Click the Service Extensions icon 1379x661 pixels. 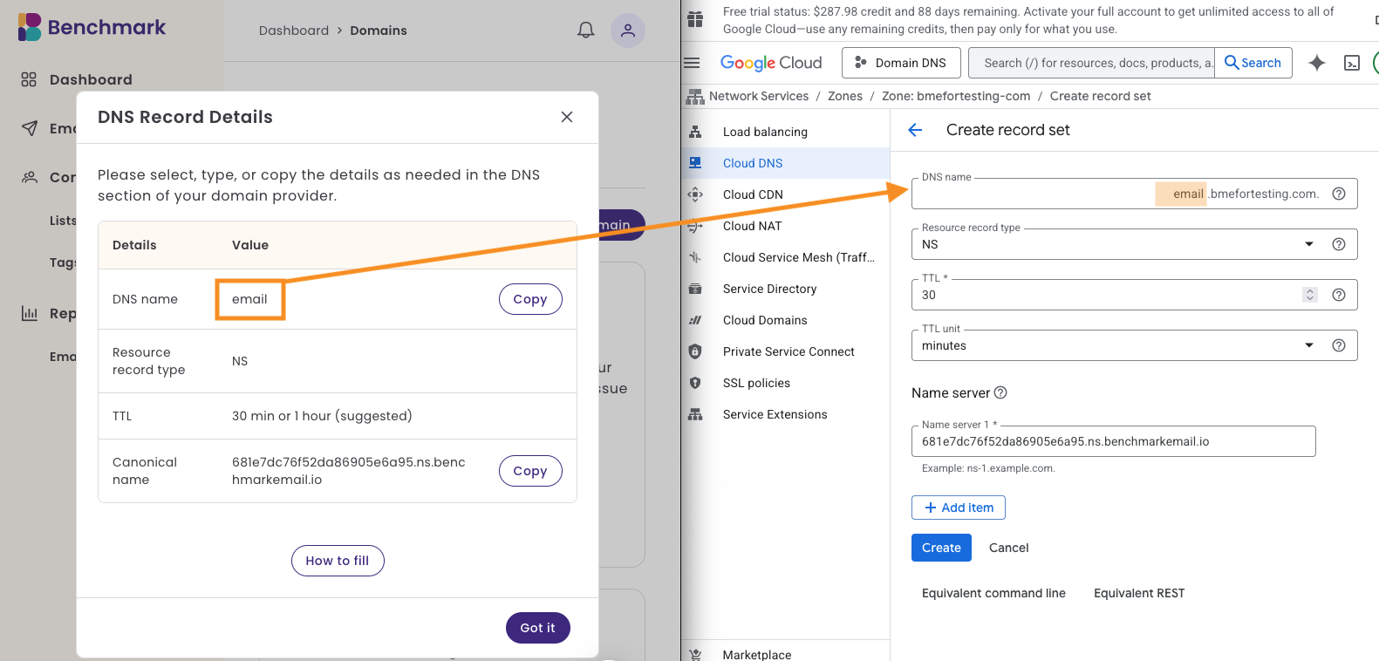pyautogui.click(x=695, y=414)
